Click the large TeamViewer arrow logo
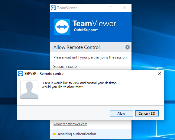 click(x=62, y=27)
